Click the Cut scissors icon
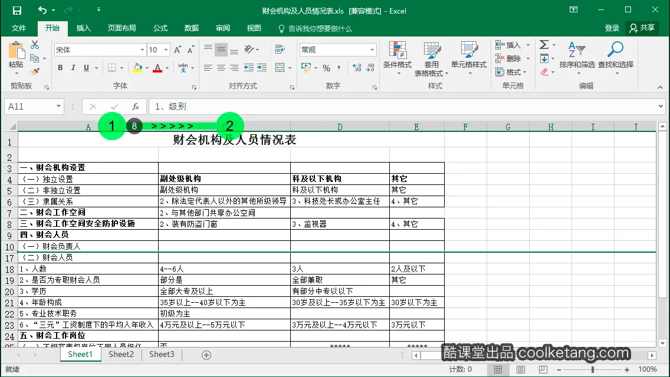This screenshot has height=377, width=670. point(35,45)
